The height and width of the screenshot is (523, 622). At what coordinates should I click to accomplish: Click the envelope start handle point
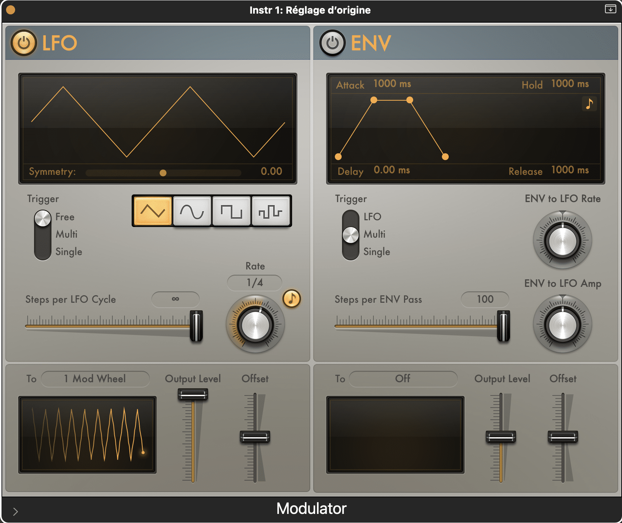point(338,157)
